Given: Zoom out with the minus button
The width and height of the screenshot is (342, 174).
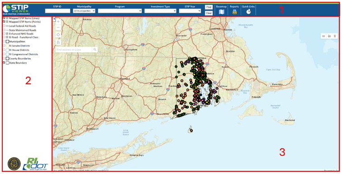Looking at the screenshot, I should pyautogui.click(x=58, y=28).
